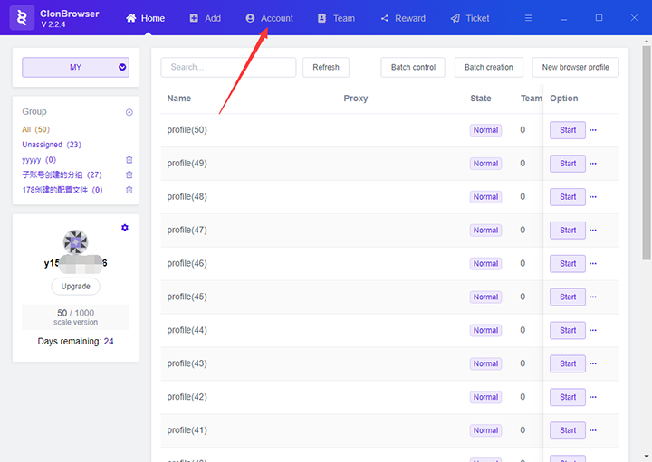Click the New browser profile button
This screenshot has width=652, height=462.
pos(575,67)
